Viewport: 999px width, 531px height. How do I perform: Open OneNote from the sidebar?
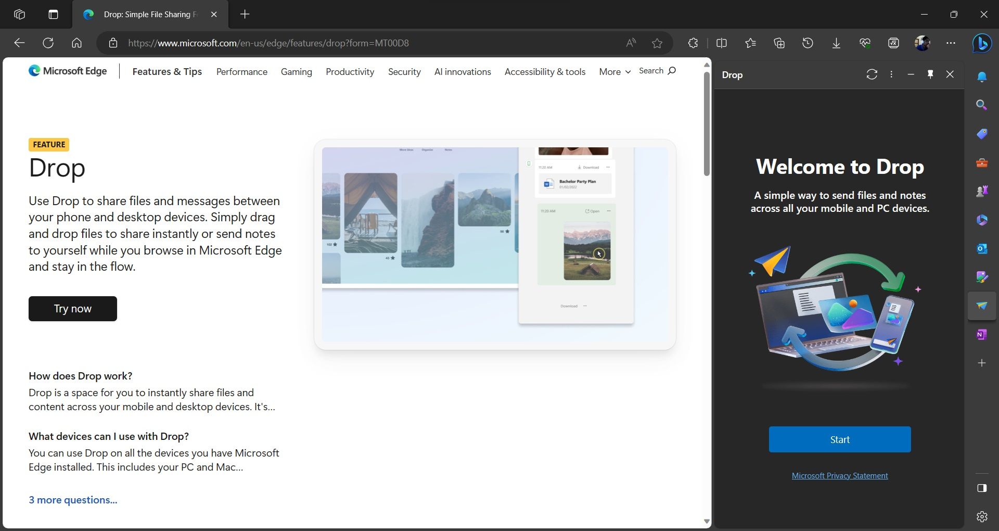pos(981,334)
